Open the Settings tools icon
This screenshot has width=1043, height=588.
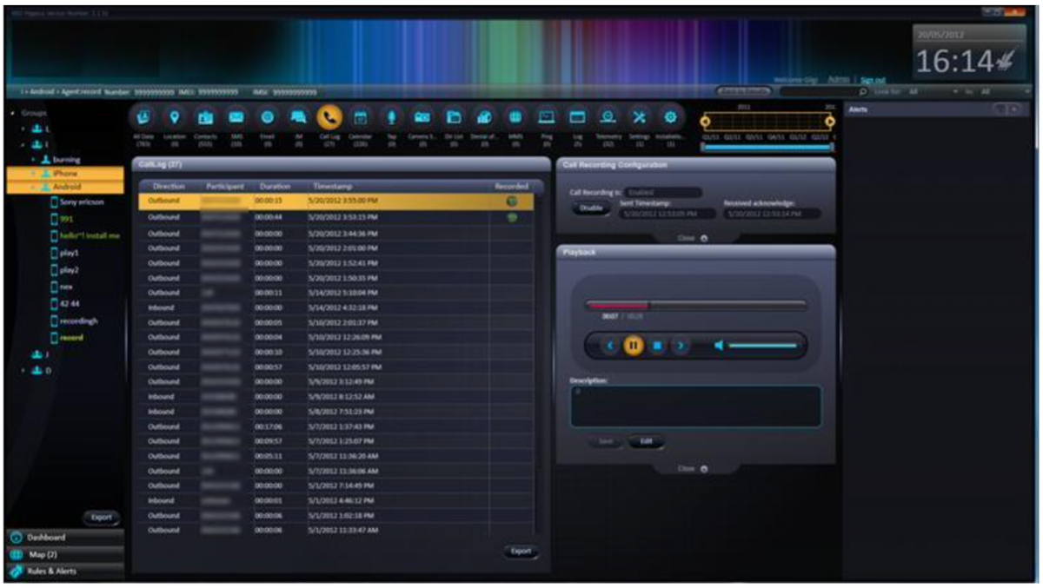[x=640, y=117]
